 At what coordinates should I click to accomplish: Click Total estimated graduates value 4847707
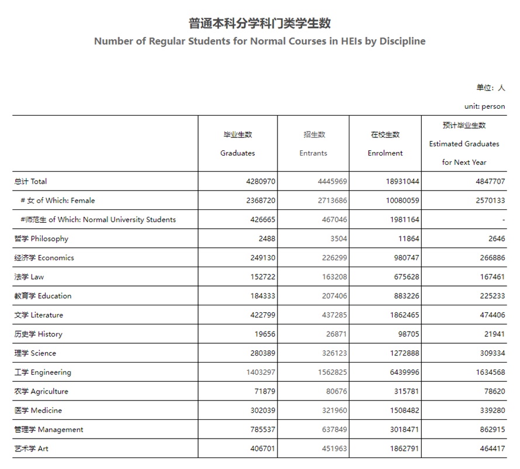pyautogui.click(x=490, y=181)
